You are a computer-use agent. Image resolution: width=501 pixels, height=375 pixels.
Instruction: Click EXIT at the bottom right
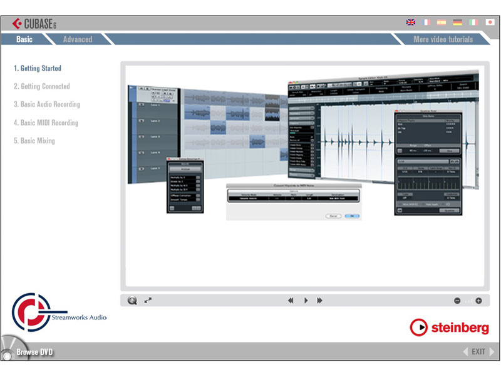pyautogui.click(x=480, y=351)
